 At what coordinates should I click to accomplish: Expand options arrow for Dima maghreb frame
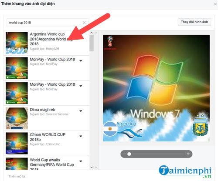click(81, 111)
